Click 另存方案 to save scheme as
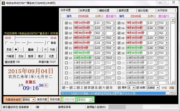Image resolution: width=180 pixels, height=111 pixels. 55,100
